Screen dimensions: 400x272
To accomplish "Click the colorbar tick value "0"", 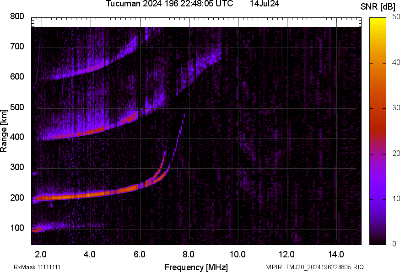I will (x=395, y=244).
